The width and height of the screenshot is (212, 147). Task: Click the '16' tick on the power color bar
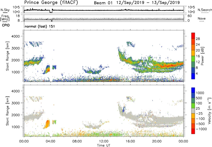click(x=198, y=56)
